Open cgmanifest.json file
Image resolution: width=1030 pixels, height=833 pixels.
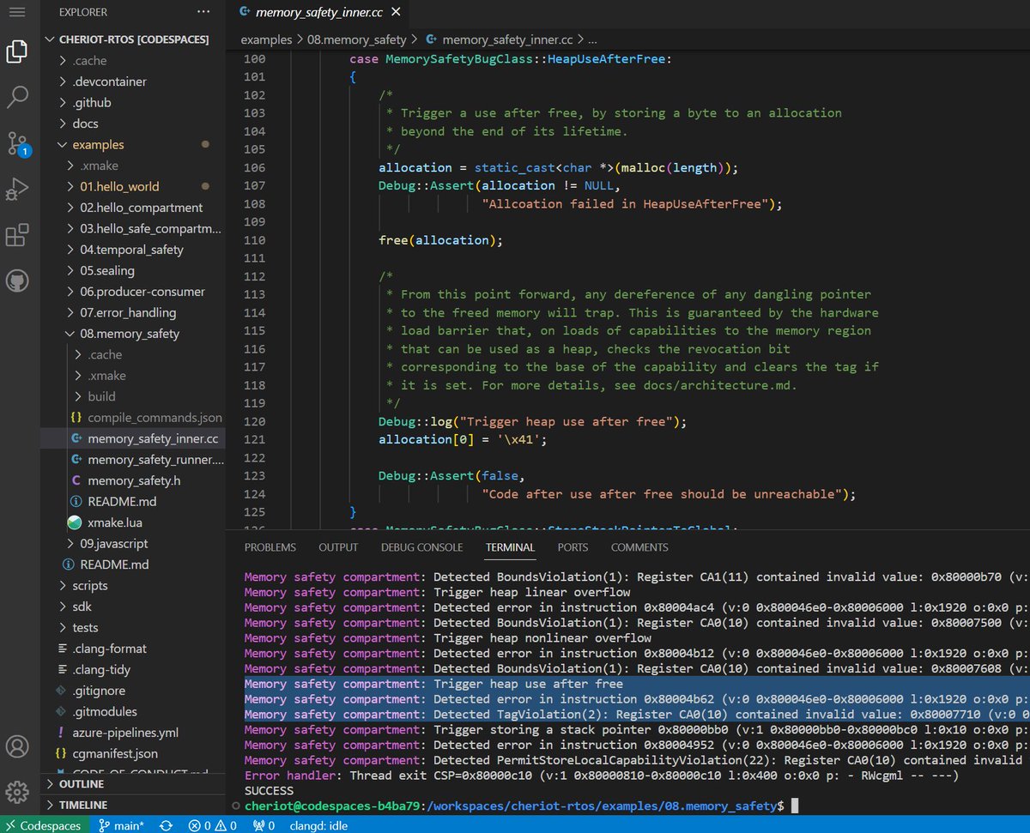point(132,753)
